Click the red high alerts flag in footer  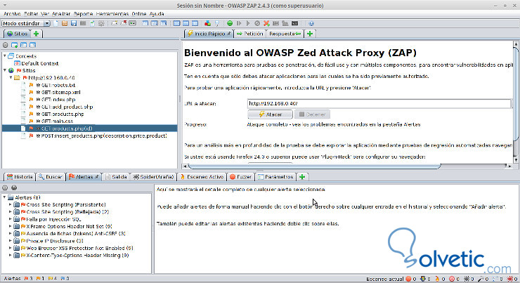[26, 279]
